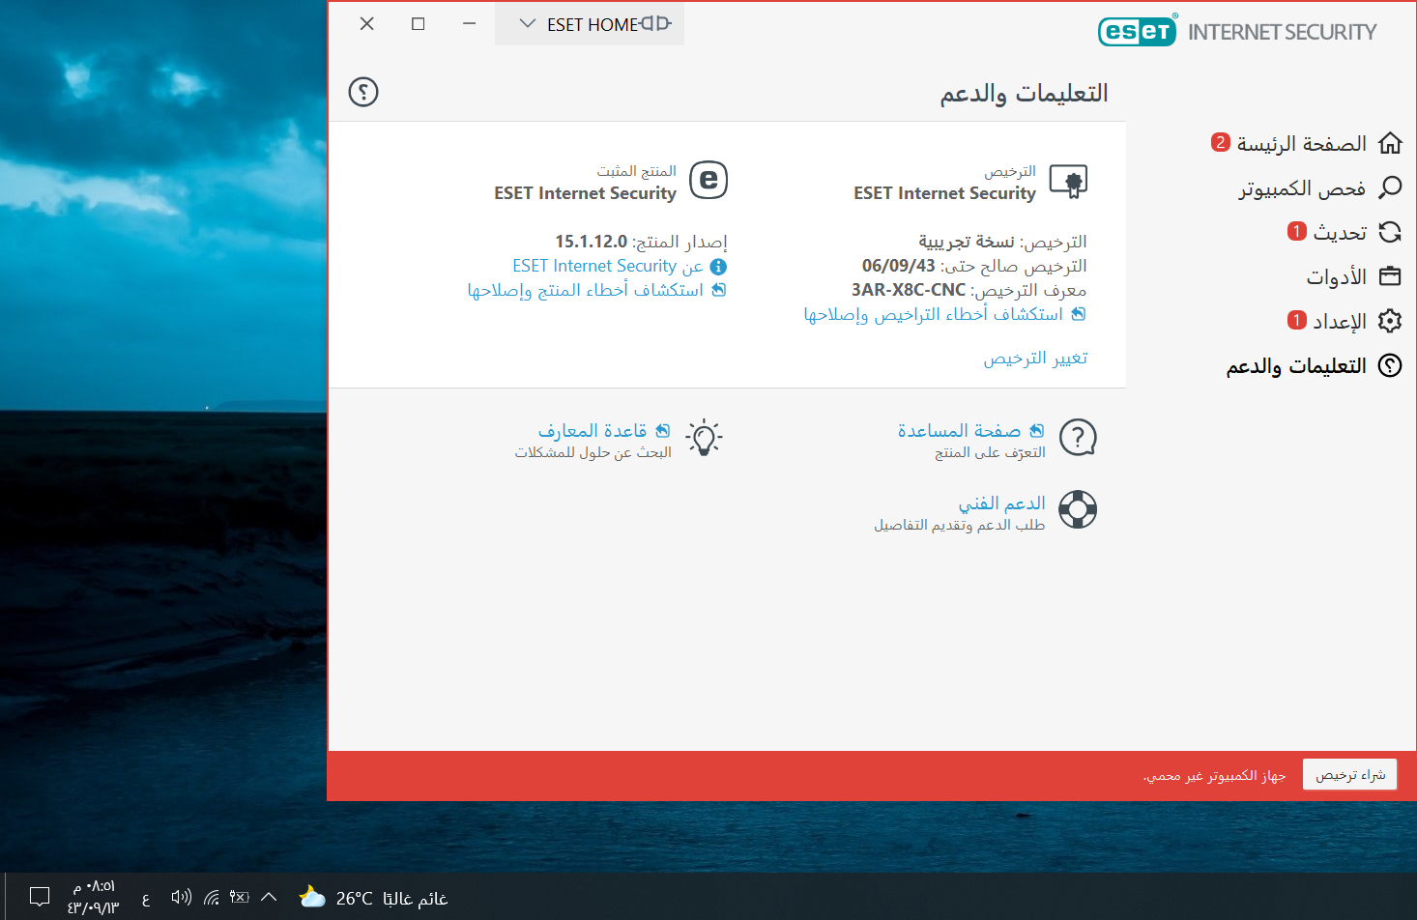Click the product version 15.1.12.0 text

591,242
